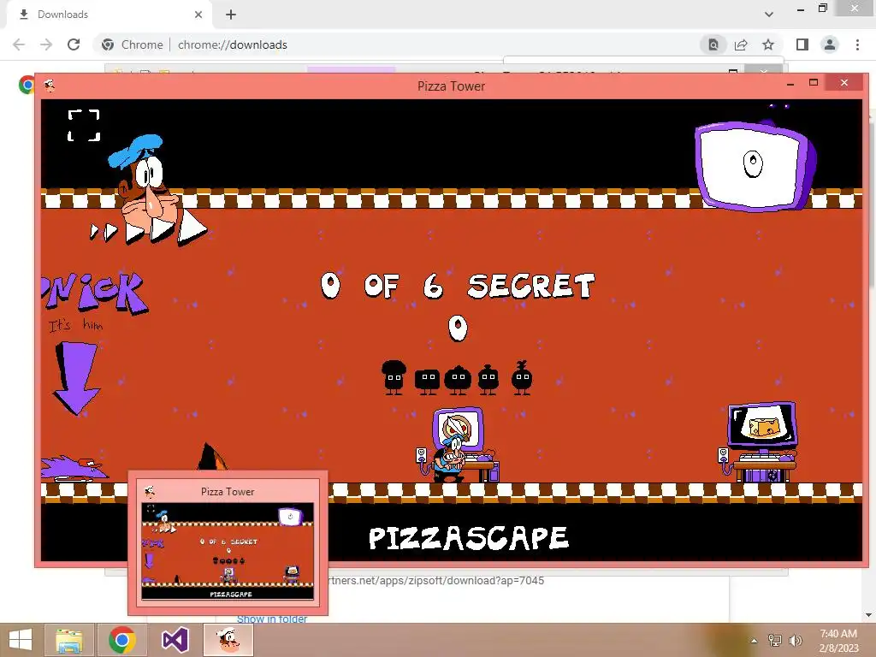Maximize the Pizza Tower window
This screenshot has height=657, width=876.
tap(814, 83)
